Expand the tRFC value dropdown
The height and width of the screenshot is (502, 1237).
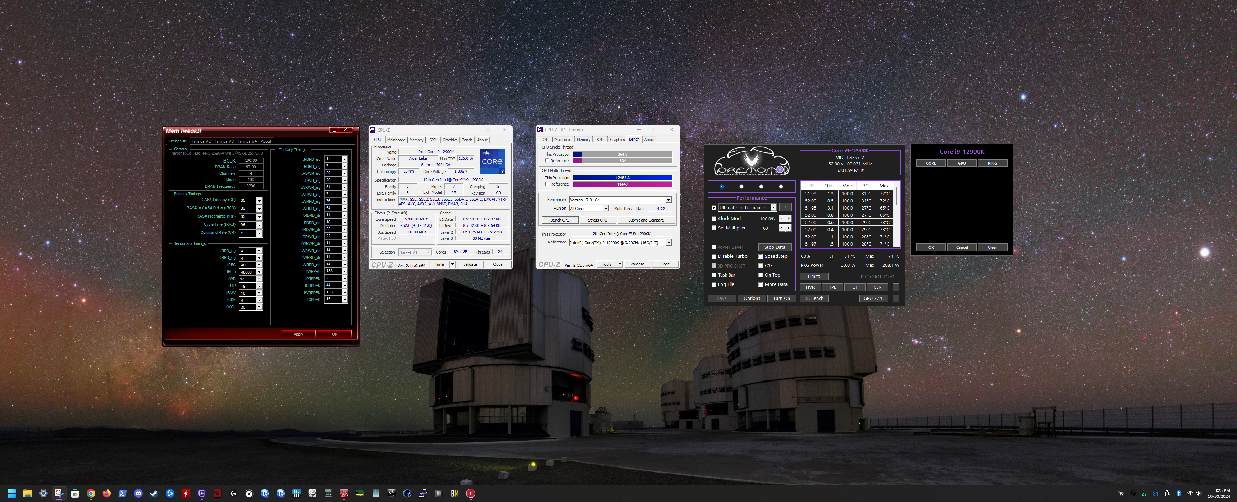[x=259, y=265]
